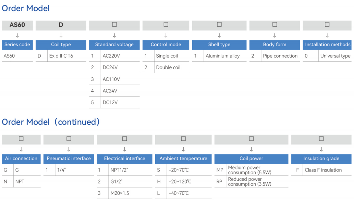Viewport: 354px width, 201px height.
Task: Click the arrow above Electrical interface header
Action: pos(125,149)
